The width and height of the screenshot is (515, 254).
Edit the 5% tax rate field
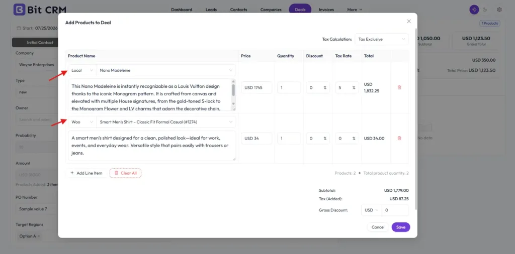(347, 87)
